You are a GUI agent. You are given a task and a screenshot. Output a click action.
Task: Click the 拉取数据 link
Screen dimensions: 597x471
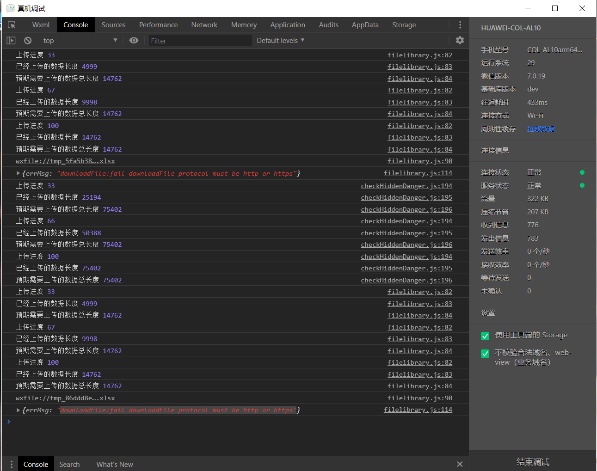click(541, 129)
